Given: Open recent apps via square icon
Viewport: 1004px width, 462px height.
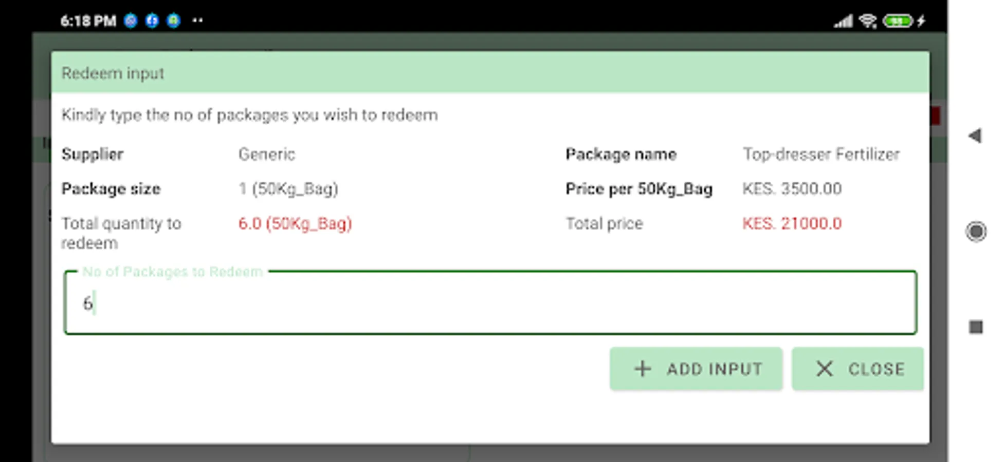Looking at the screenshot, I should pos(975,327).
